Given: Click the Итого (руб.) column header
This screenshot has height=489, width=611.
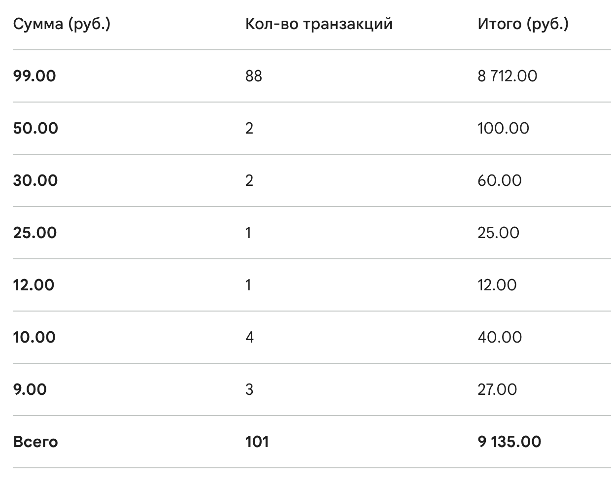Looking at the screenshot, I should pos(523,24).
